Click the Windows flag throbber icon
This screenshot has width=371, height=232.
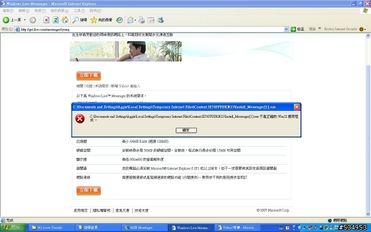(x=366, y=10)
